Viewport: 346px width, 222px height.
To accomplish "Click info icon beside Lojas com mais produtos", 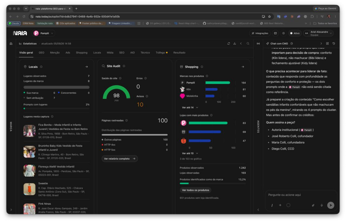I will coord(212,115).
